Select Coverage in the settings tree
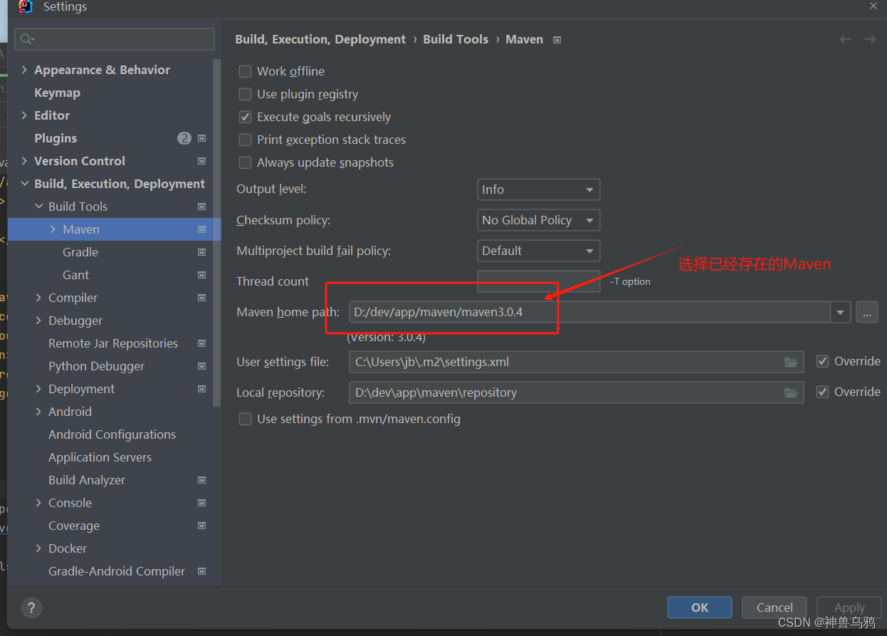The width and height of the screenshot is (887, 636). (74, 526)
